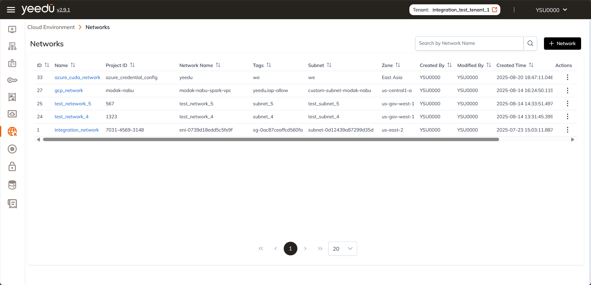The height and width of the screenshot is (285, 591).
Task: Click Cloud Environment breadcrumb
Action: [x=51, y=27]
